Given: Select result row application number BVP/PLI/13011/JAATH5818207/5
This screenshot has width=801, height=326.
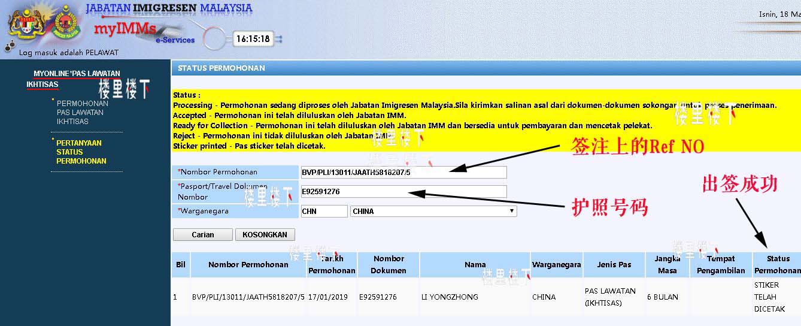Looking at the screenshot, I should pyautogui.click(x=248, y=297).
